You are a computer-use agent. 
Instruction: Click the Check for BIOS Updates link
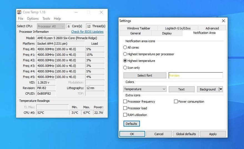87,32
